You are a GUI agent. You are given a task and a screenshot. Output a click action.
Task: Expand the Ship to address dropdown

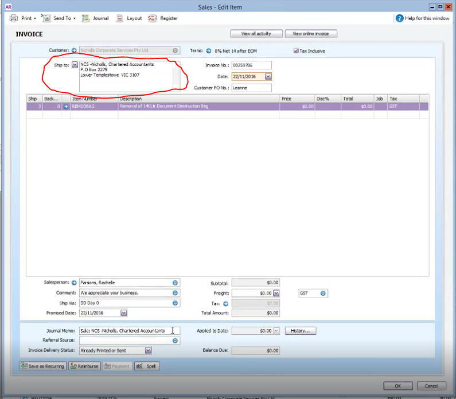pyautogui.click(x=75, y=65)
